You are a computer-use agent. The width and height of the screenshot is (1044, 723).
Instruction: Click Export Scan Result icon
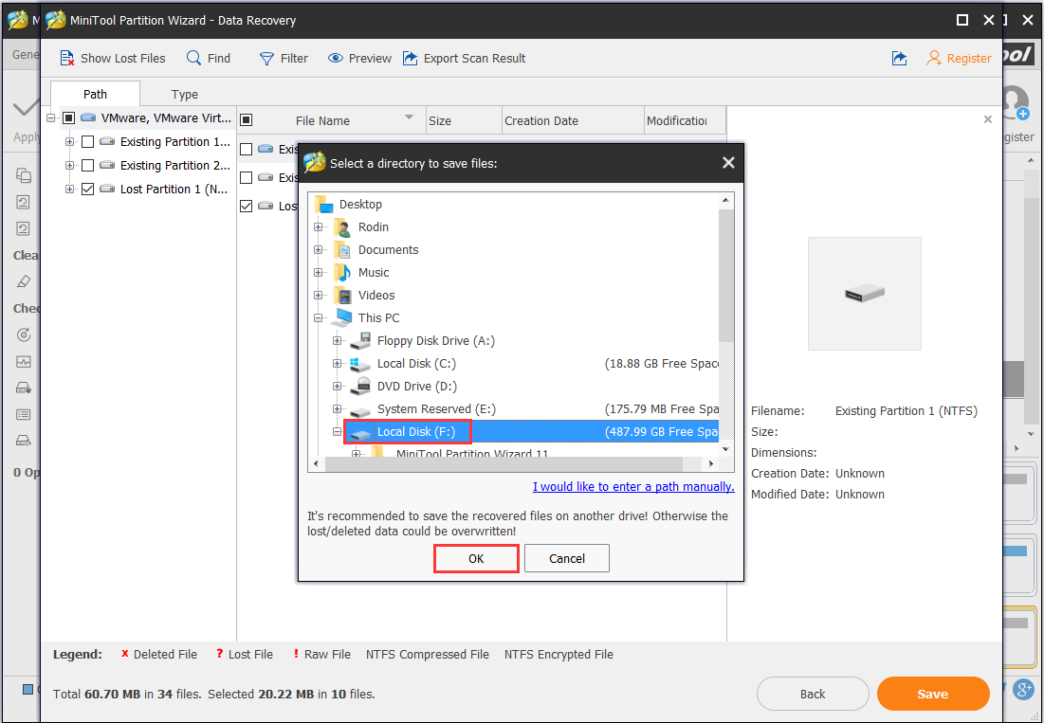pyautogui.click(x=411, y=58)
